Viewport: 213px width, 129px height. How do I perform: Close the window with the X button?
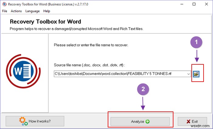[206, 4]
